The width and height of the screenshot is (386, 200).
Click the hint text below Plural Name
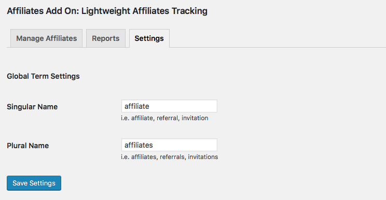169,157
